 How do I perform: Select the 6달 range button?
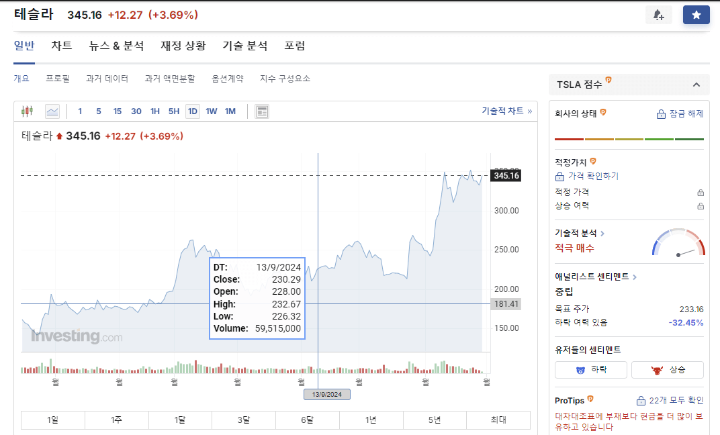(x=308, y=420)
